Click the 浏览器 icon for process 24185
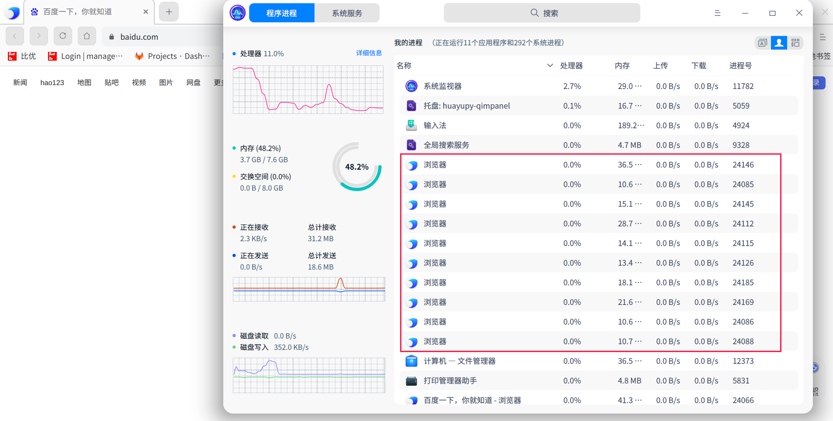833x421 pixels. click(x=411, y=283)
